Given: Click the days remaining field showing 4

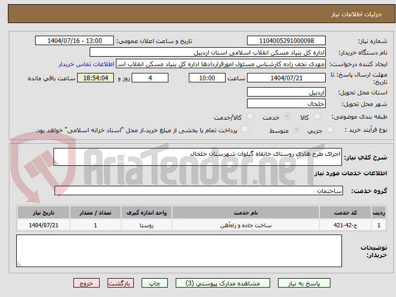Looking at the screenshot, I should (150, 78).
